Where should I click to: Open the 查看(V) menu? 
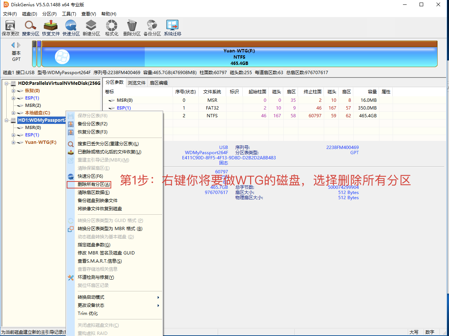coord(88,14)
